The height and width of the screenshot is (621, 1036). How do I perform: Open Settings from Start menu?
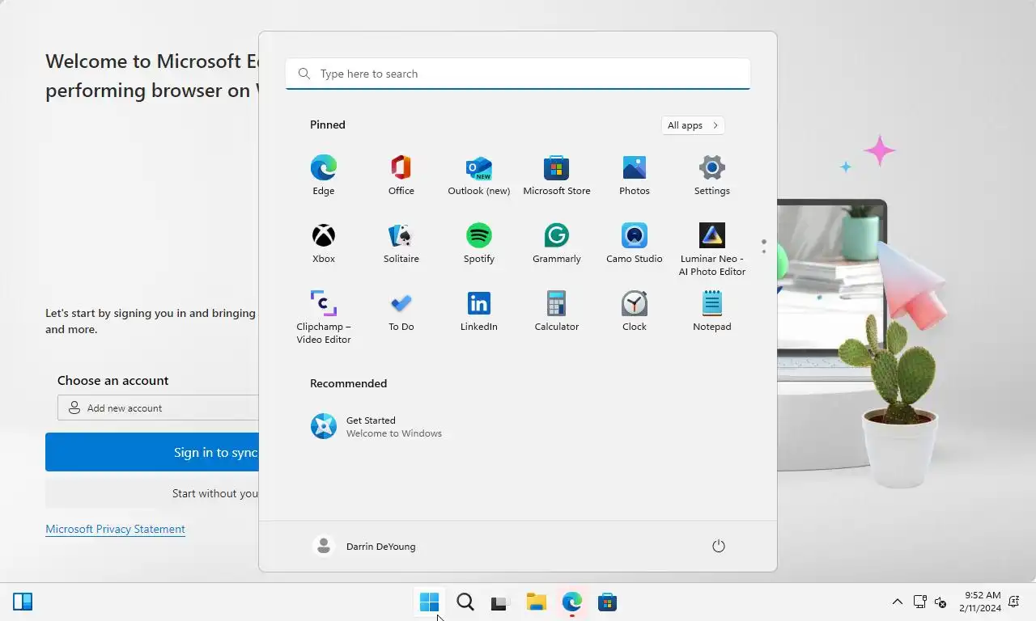point(712,175)
